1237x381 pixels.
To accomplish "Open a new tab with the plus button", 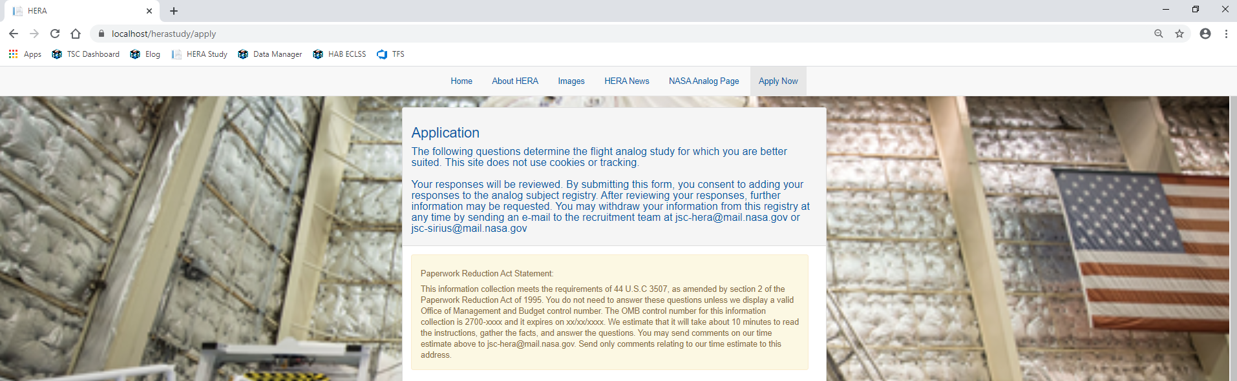I will click(174, 11).
